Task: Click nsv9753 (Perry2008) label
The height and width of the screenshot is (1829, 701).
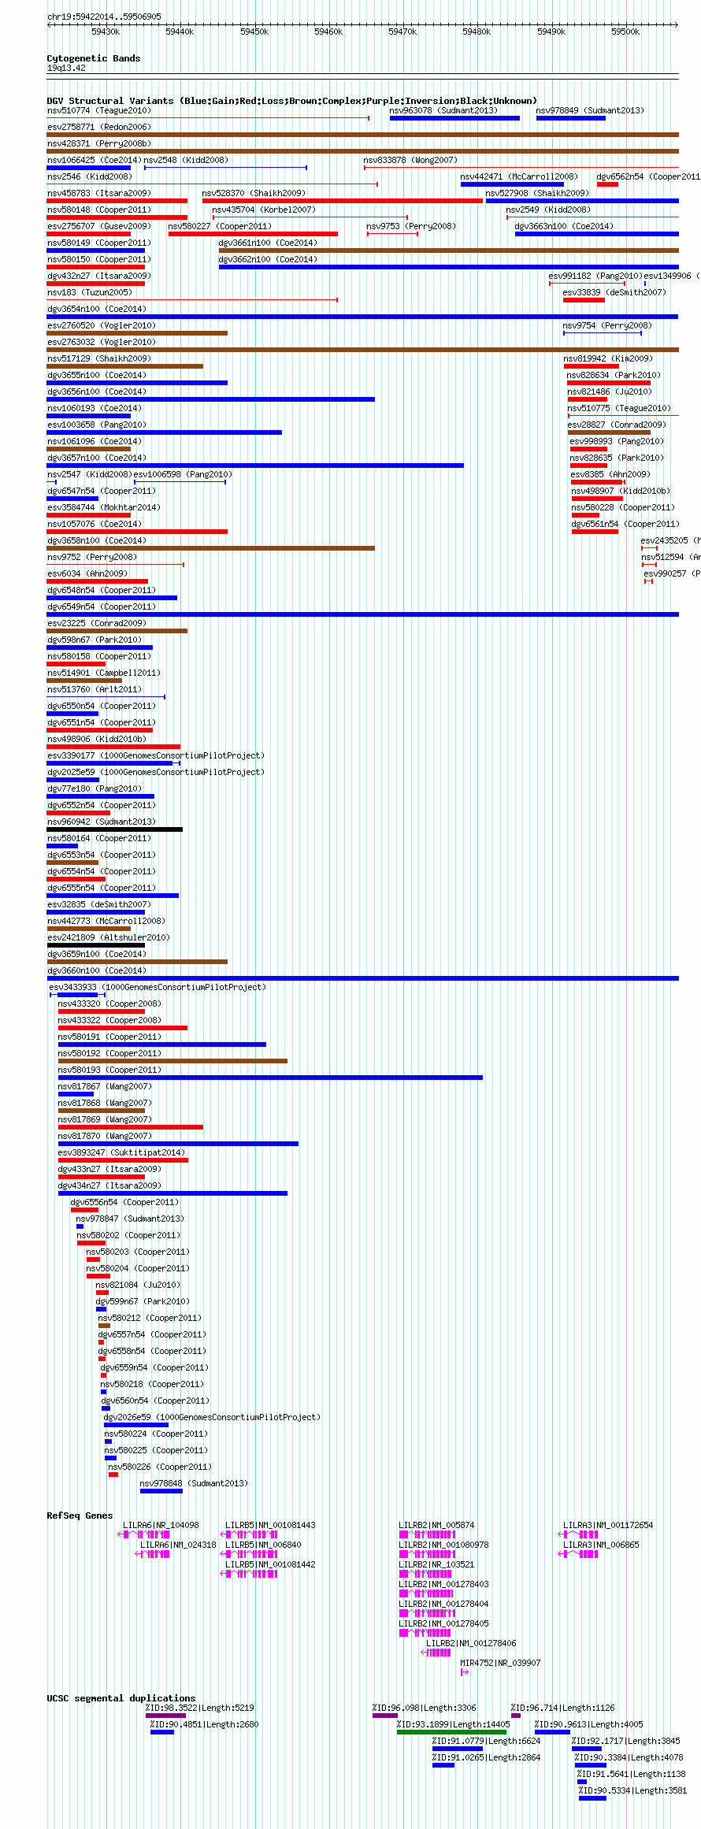Action: coord(411,226)
